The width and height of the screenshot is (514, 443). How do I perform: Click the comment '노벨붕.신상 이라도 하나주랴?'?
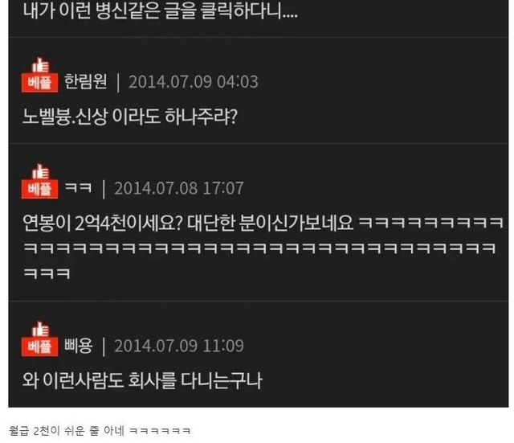[130, 117]
